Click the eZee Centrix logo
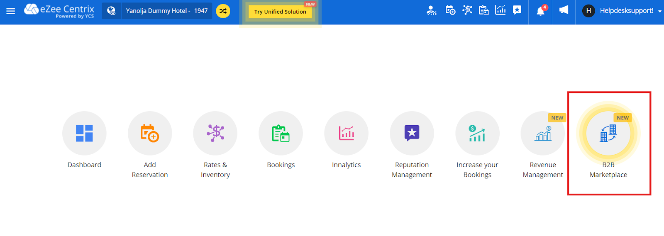 pyautogui.click(x=59, y=11)
